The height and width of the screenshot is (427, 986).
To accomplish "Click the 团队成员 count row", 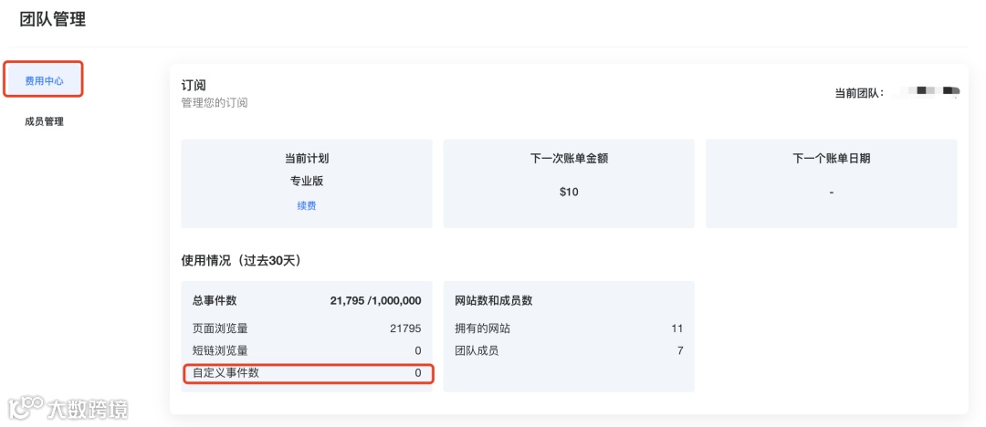I will [x=568, y=350].
